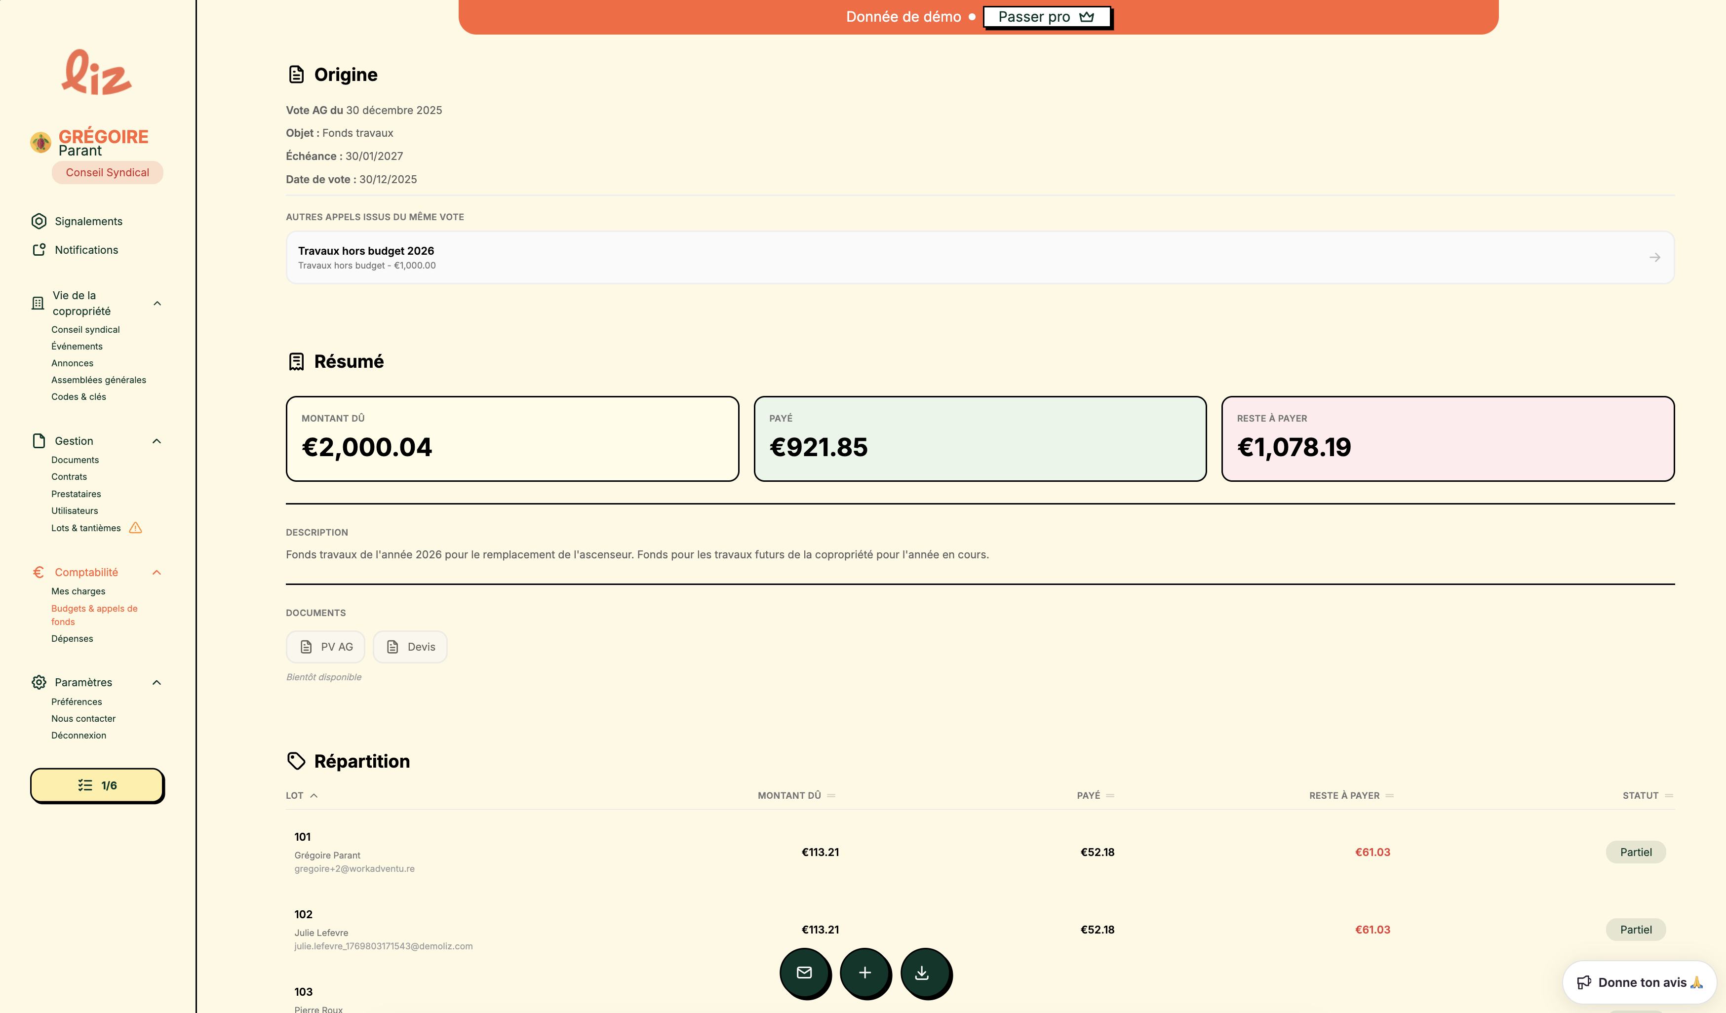1726x1013 pixels.
Task: Open Mes charges menu item
Action: pos(78,591)
